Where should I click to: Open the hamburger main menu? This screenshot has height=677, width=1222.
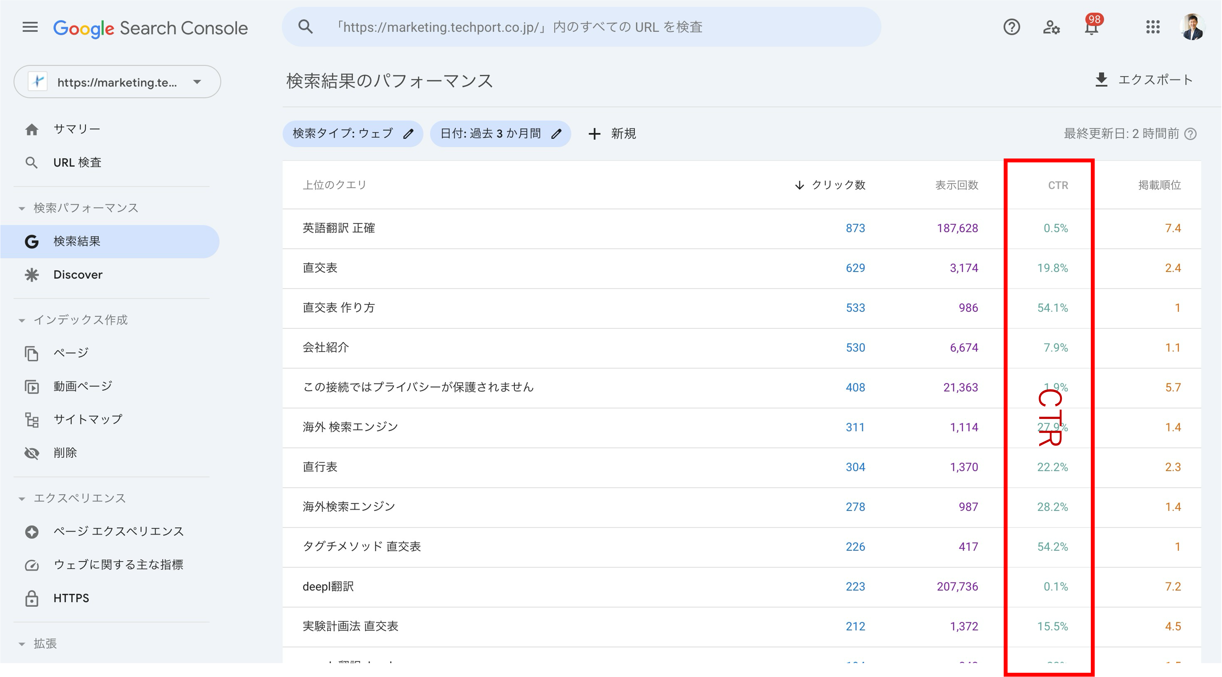30,27
